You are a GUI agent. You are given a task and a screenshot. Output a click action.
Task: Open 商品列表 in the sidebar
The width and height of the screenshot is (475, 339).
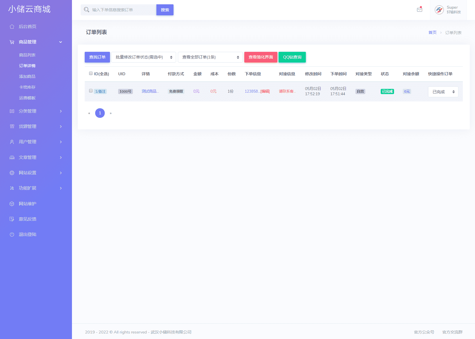click(27, 55)
